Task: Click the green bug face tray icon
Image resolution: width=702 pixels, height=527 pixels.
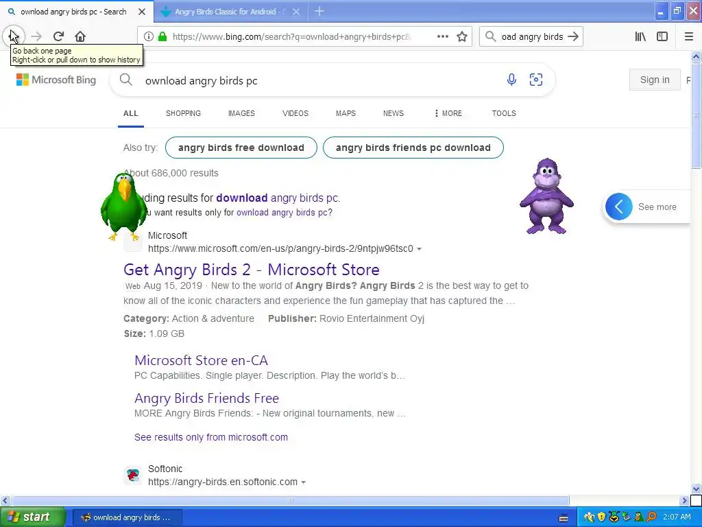Action: [614, 517]
